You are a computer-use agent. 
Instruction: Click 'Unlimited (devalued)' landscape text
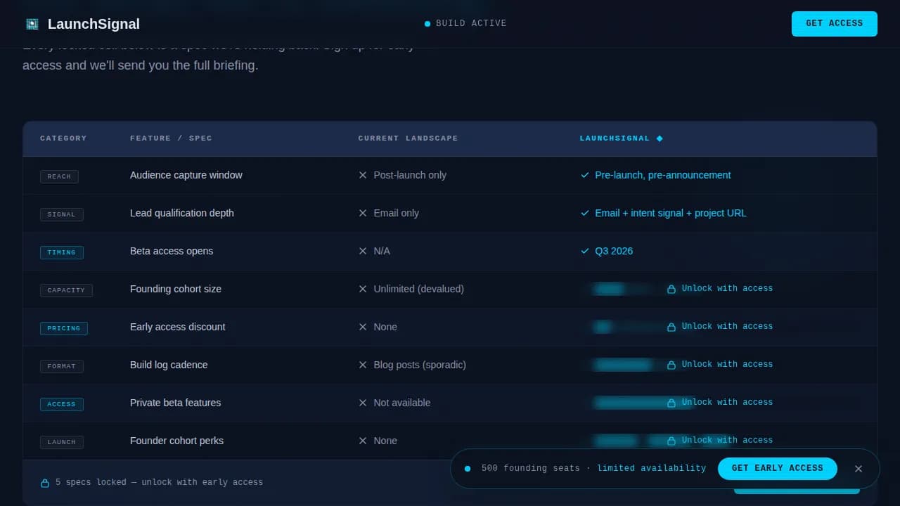[x=418, y=289]
